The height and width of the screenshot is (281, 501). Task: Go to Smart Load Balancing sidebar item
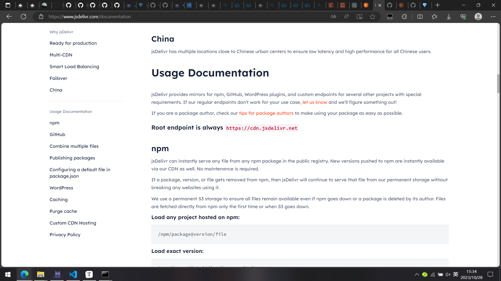(x=74, y=67)
